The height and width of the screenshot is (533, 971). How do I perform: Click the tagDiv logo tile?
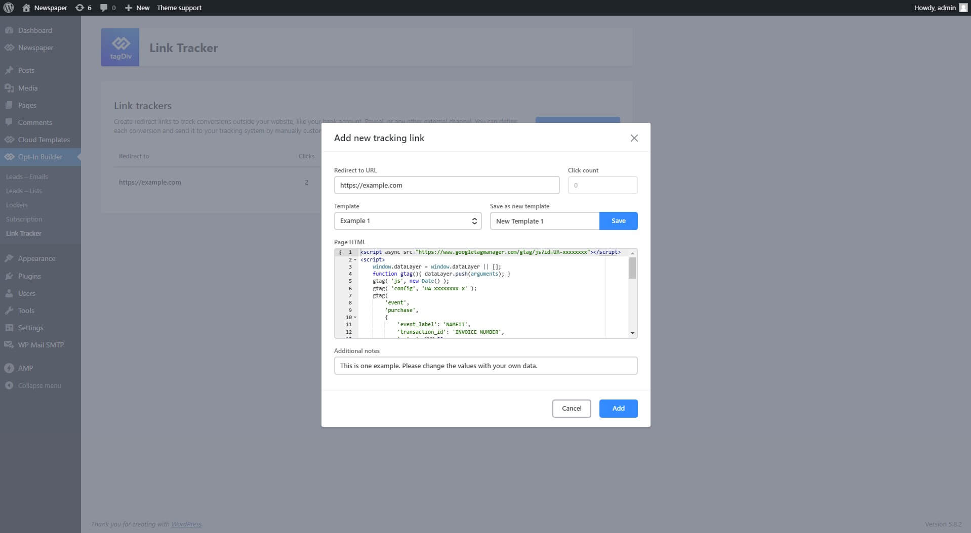120,47
